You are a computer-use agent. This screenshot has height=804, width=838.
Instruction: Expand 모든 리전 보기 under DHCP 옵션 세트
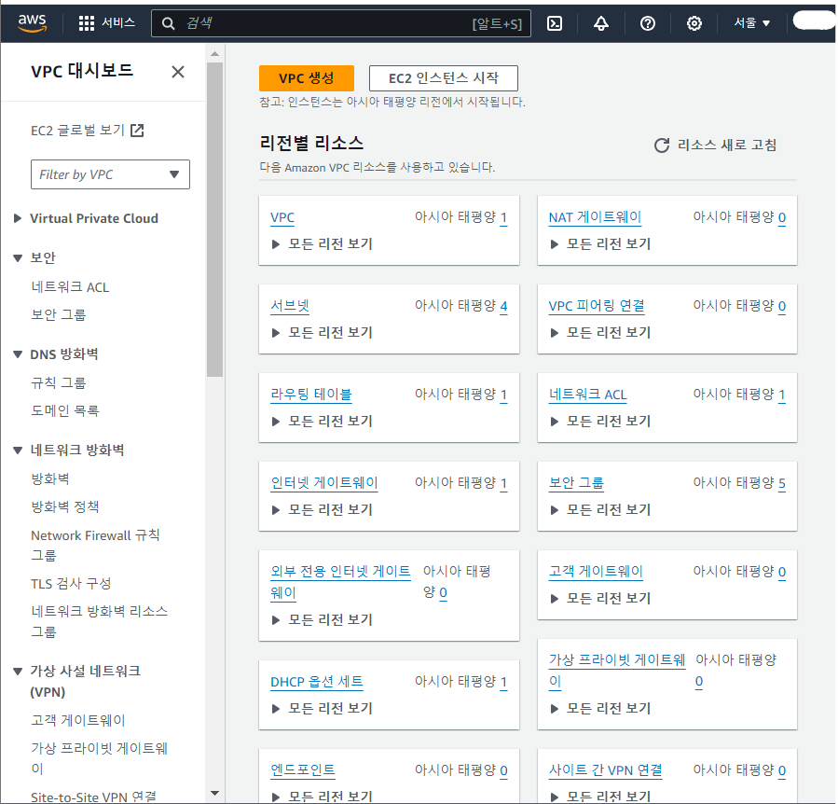point(323,709)
